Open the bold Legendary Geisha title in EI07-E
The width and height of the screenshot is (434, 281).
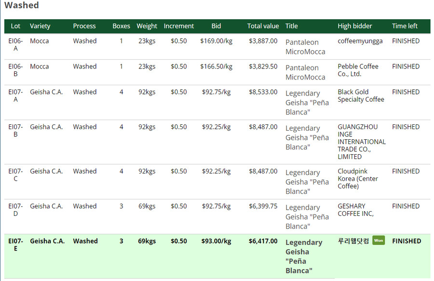tap(303, 256)
